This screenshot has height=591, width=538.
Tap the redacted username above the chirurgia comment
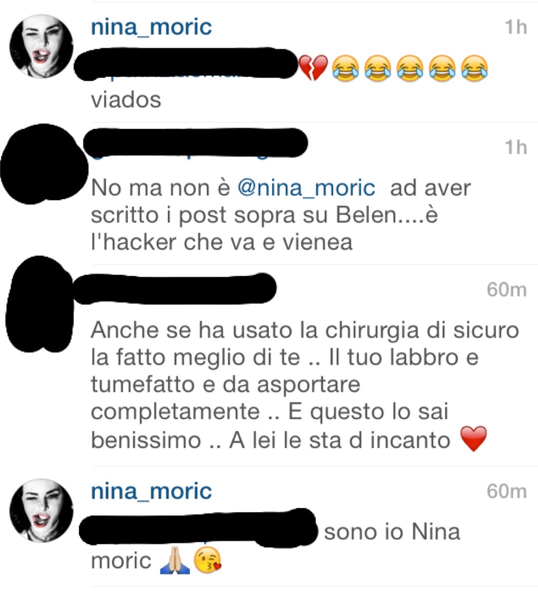[175, 289]
